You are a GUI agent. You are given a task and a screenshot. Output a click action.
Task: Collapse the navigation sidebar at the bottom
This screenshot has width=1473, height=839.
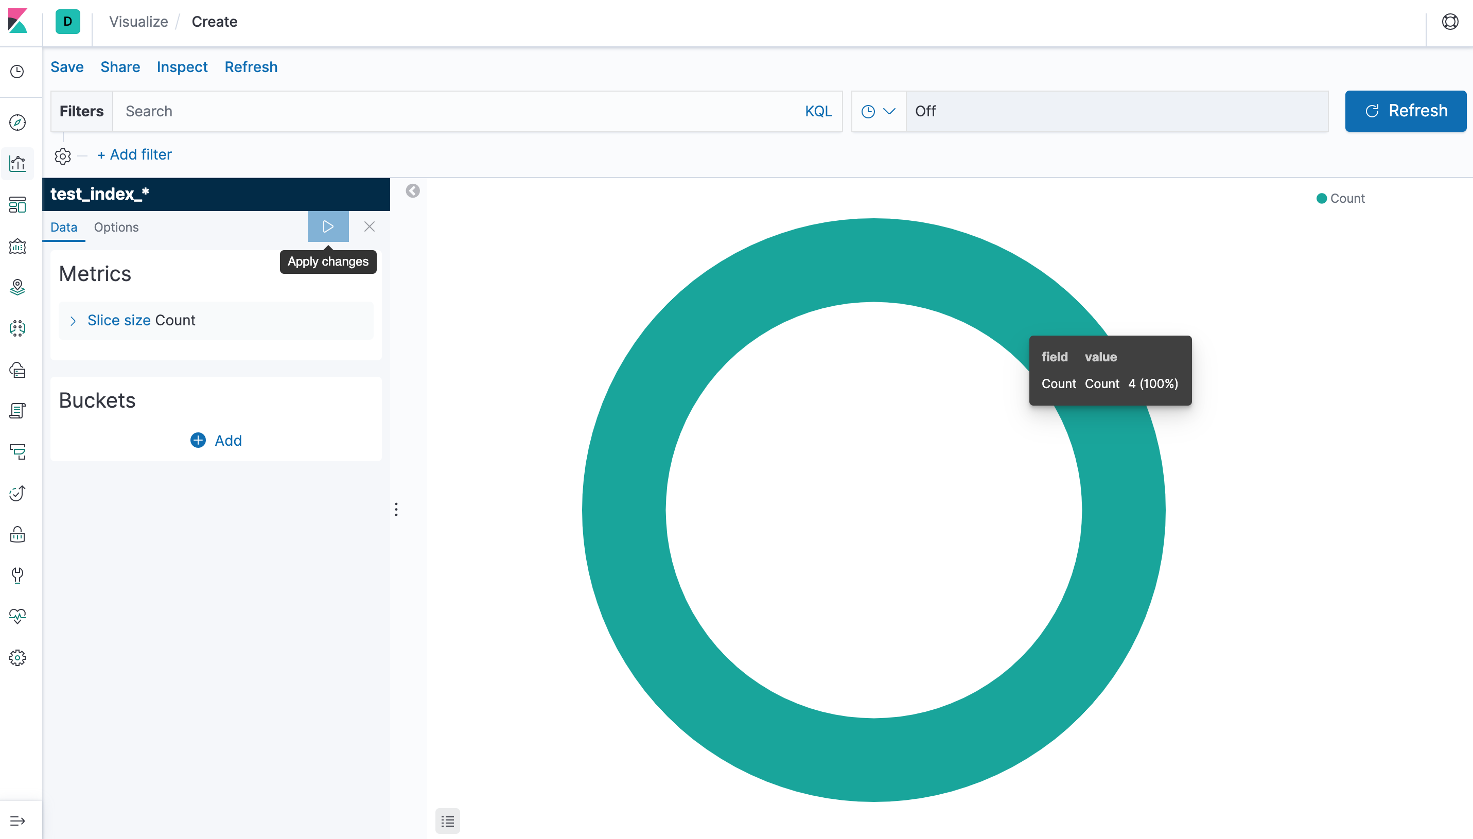click(18, 820)
